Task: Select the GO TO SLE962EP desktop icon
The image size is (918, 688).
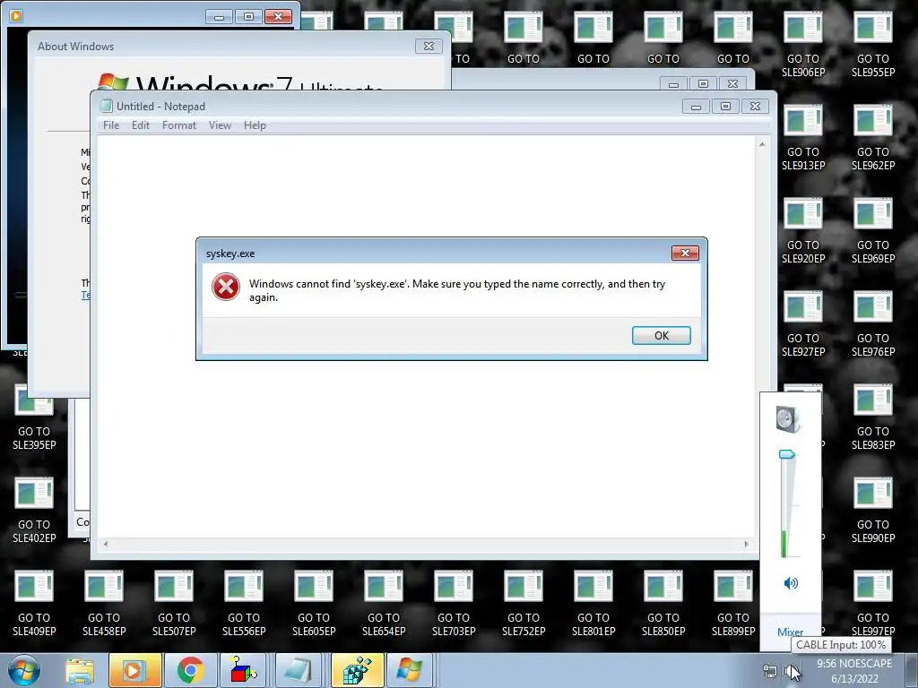Action: [873, 138]
